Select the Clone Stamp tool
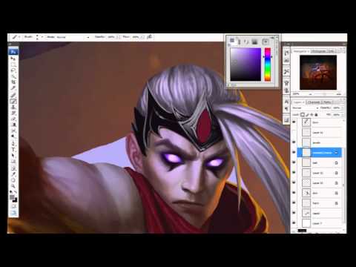This screenshot has height=267, width=356. (x=13, y=107)
